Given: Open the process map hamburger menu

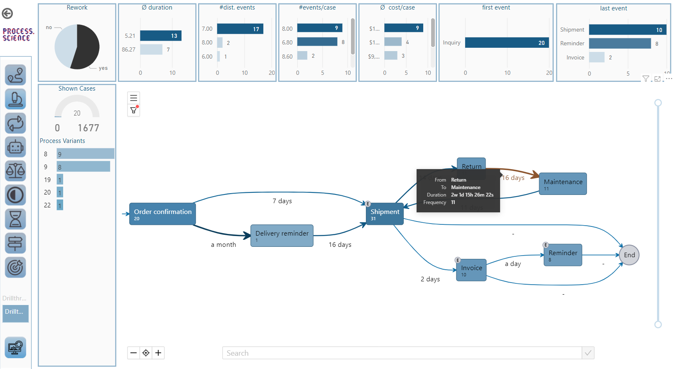Looking at the screenshot, I should click(134, 98).
